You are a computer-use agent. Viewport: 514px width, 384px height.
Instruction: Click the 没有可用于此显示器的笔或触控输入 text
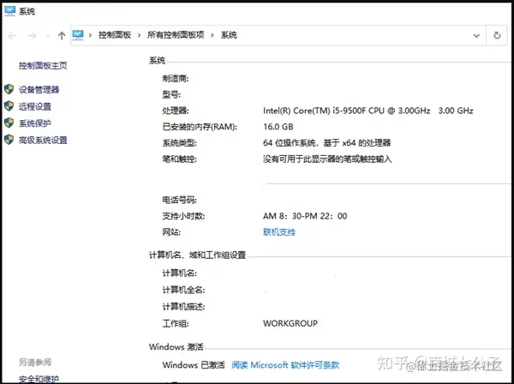[x=327, y=159]
